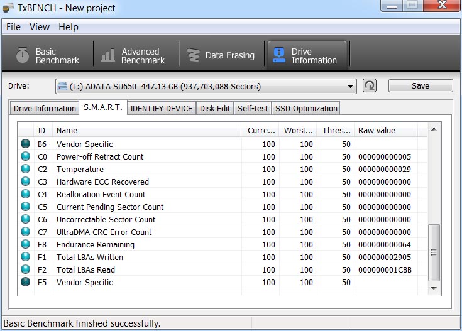
Task: Click the Raw value column header
Action: point(386,130)
